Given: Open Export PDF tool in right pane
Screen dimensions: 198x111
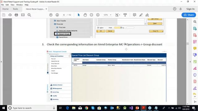Looking at the screenshot, I should point(195,28).
